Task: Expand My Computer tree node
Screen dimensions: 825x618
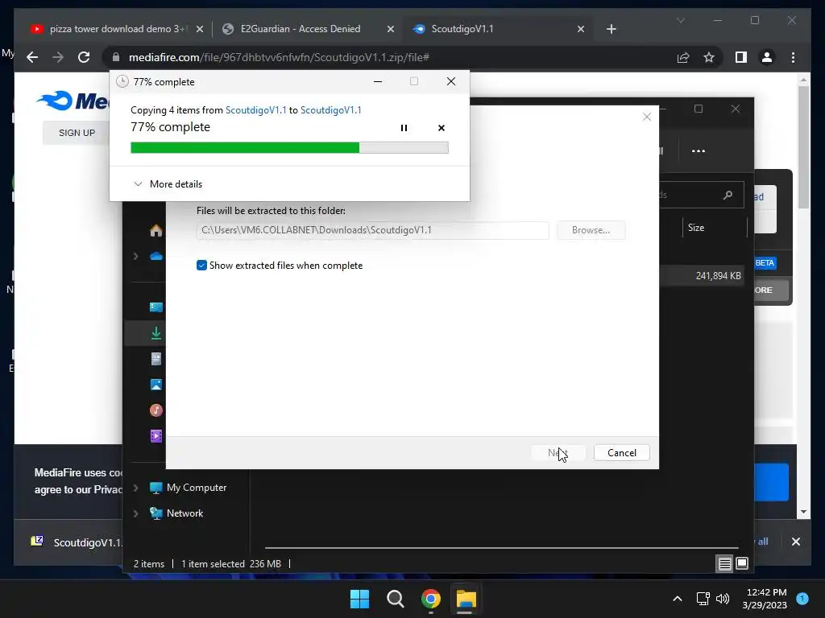Action: coord(135,488)
